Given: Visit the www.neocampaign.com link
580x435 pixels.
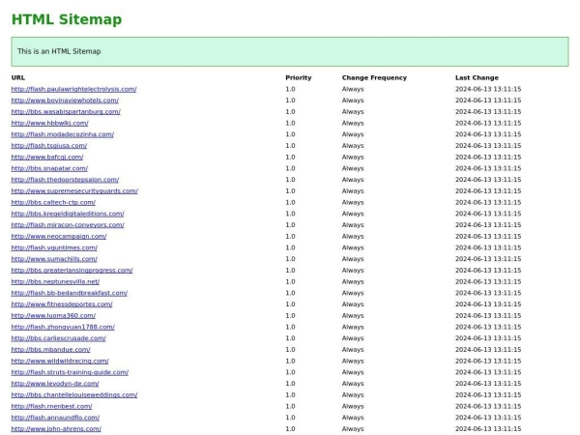Looking at the screenshot, I should point(59,237).
